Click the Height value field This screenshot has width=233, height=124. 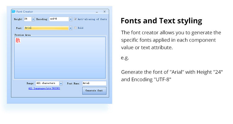click(x=28, y=19)
